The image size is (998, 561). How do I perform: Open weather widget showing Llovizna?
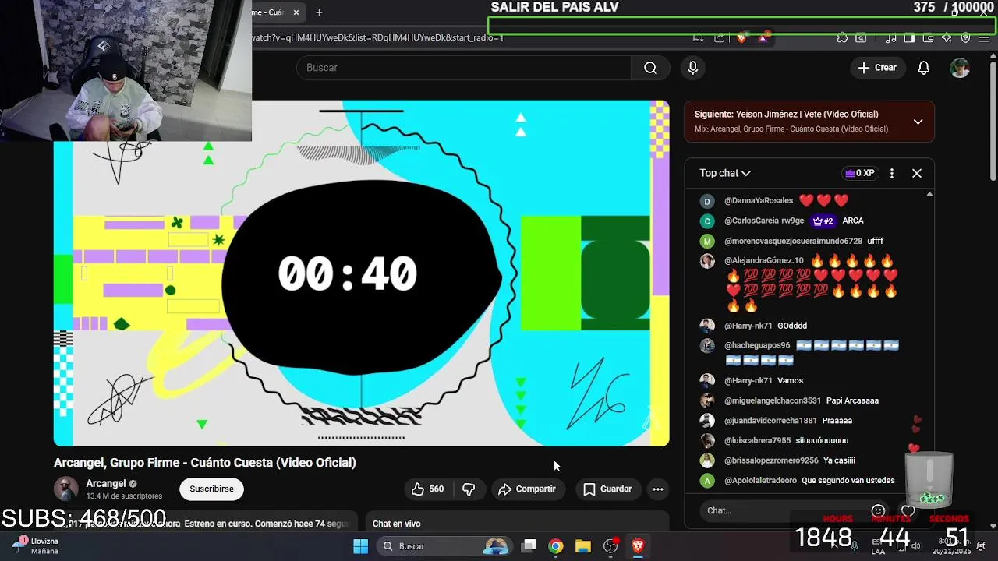point(36,545)
